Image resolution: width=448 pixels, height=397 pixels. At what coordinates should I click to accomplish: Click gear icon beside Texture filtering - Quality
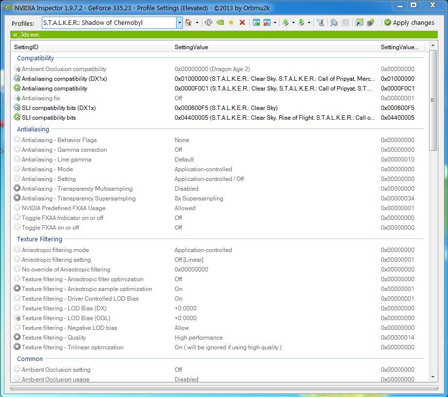click(x=17, y=337)
